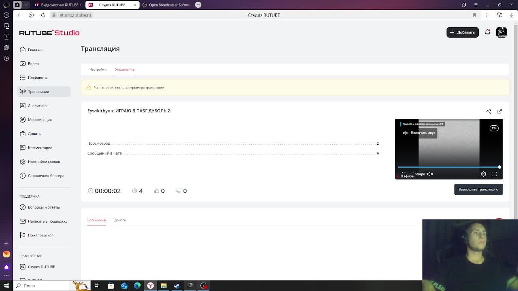Switch to the Настройки tab
518x291 pixels.
coord(98,70)
